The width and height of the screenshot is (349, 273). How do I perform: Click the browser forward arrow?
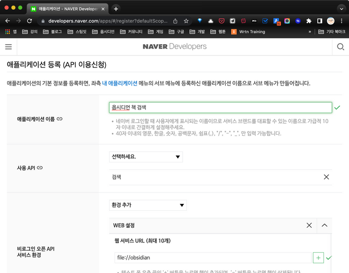click(19, 21)
